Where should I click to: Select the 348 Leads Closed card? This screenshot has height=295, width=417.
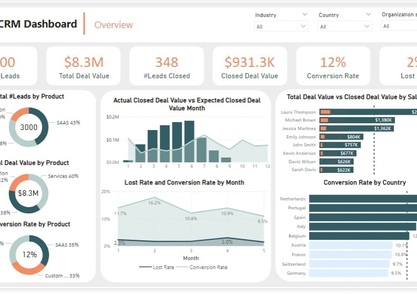(167, 66)
